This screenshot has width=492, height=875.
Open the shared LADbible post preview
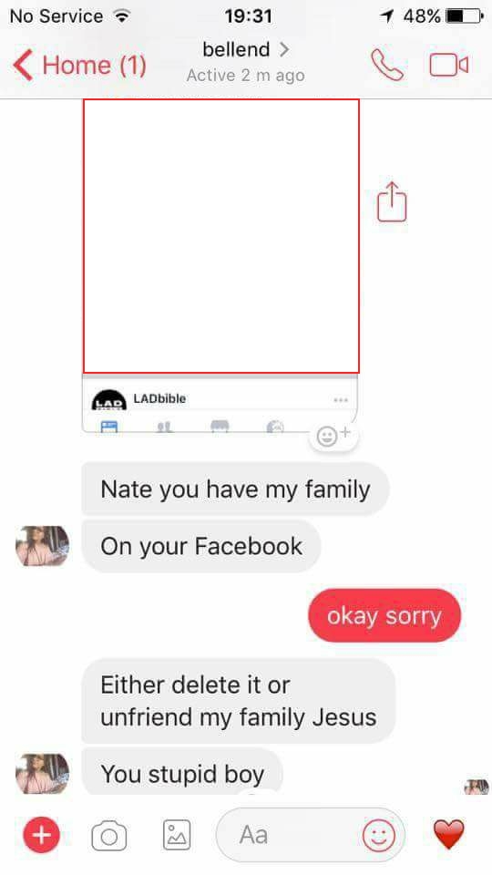point(220,236)
